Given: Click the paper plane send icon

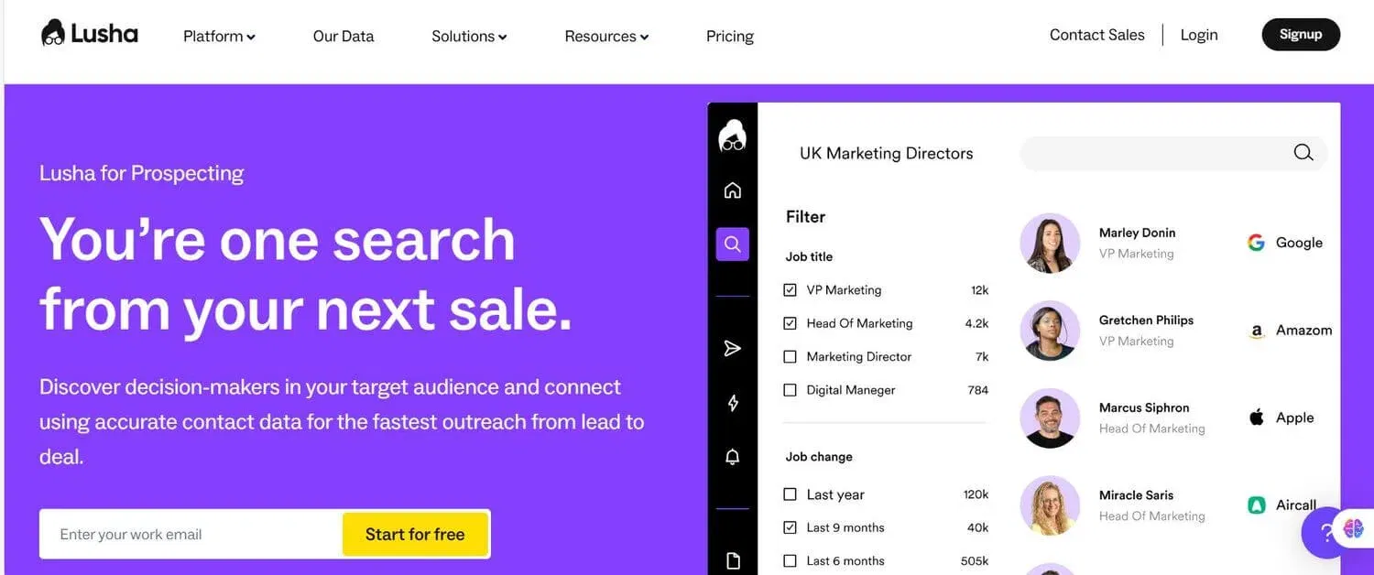Looking at the screenshot, I should point(733,348).
